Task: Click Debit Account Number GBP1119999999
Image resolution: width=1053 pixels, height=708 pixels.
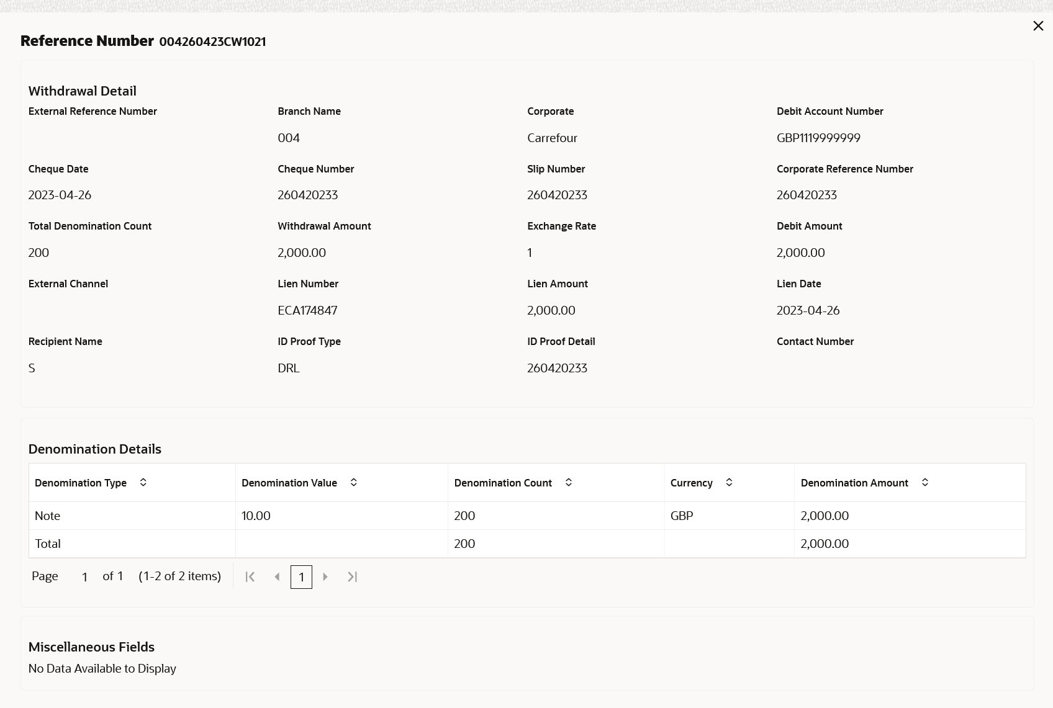Action: click(x=818, y=138)
